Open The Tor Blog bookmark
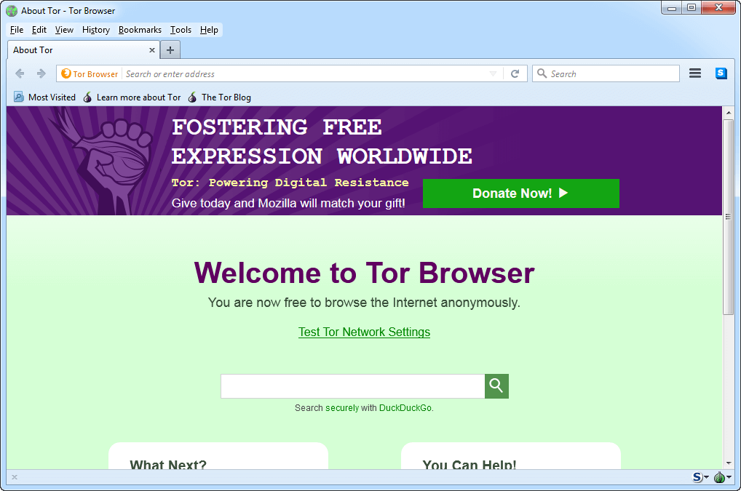 point(219,97)
